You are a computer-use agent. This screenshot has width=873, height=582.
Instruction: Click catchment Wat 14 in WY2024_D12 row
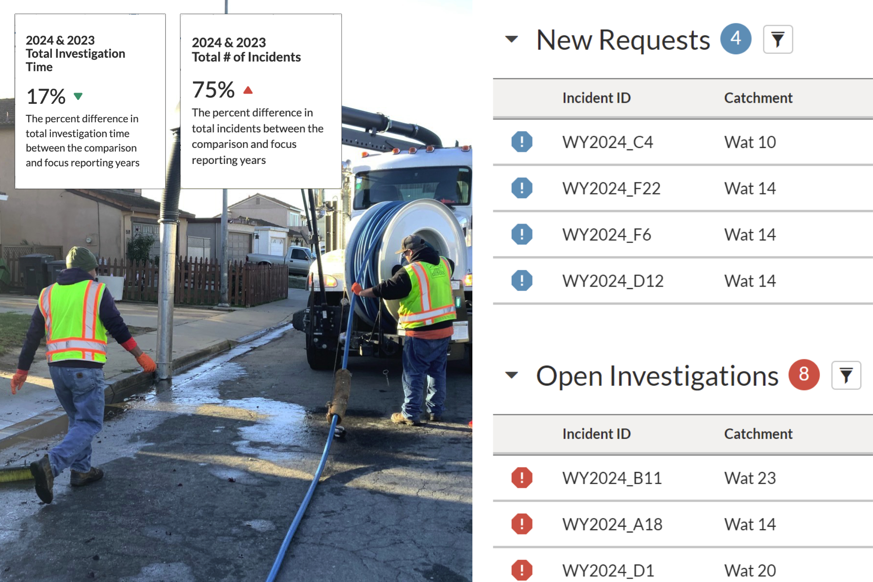tap(750, 281)
